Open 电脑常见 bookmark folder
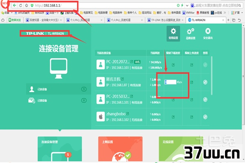 (x=87, y=13)
